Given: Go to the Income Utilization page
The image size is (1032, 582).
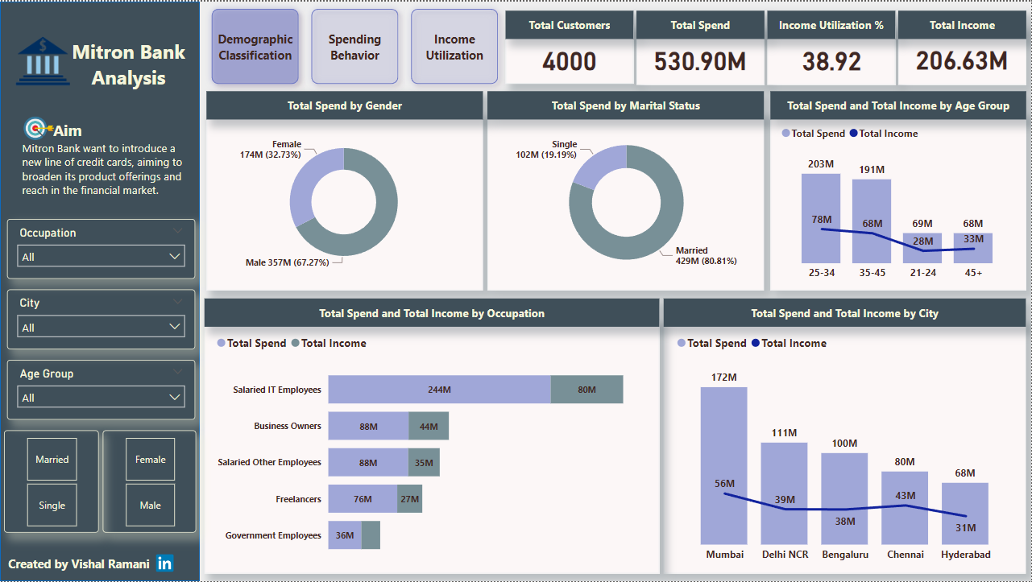Looking at the screenshot, I should 454,47.
